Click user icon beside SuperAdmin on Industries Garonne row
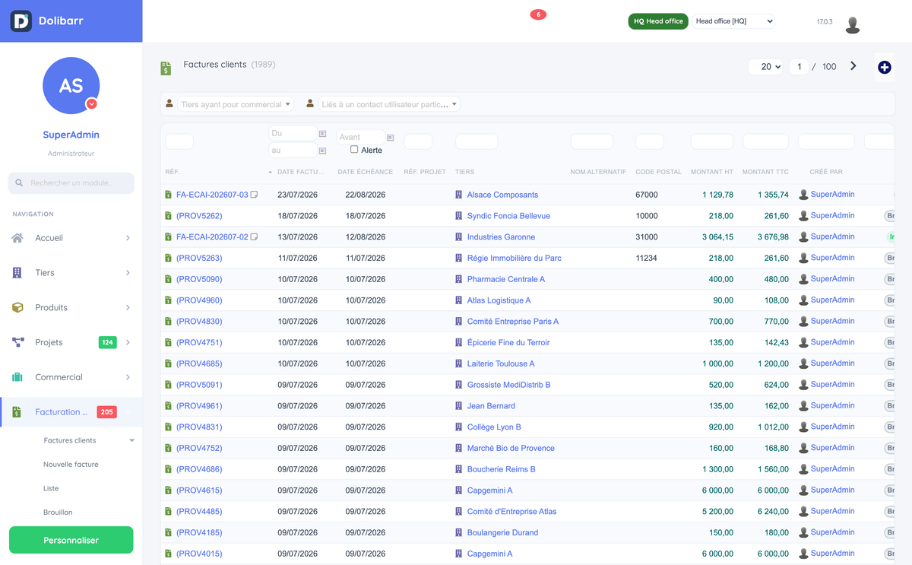Image resolution: width=912 pixels, height=565 pixels. click(x=803, y=237)
